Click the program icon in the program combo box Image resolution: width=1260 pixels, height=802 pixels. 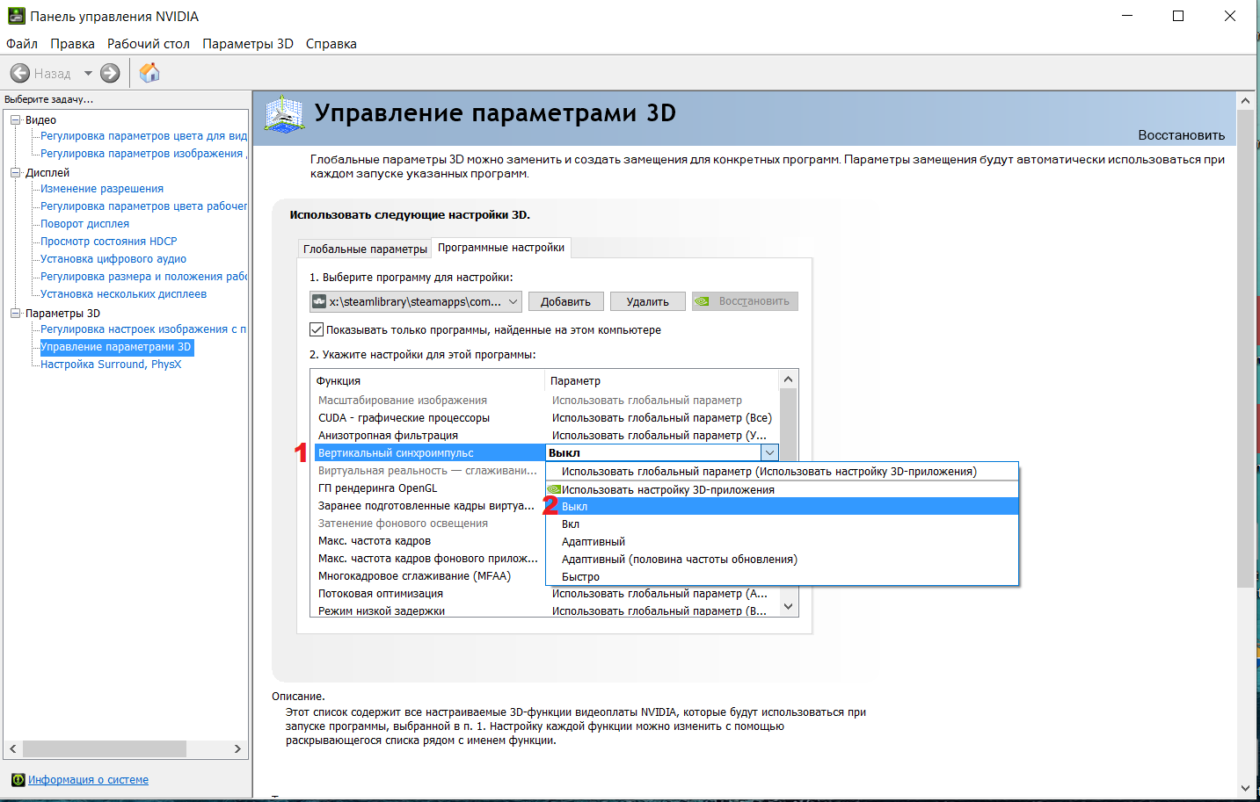click(x=319, y=301)
